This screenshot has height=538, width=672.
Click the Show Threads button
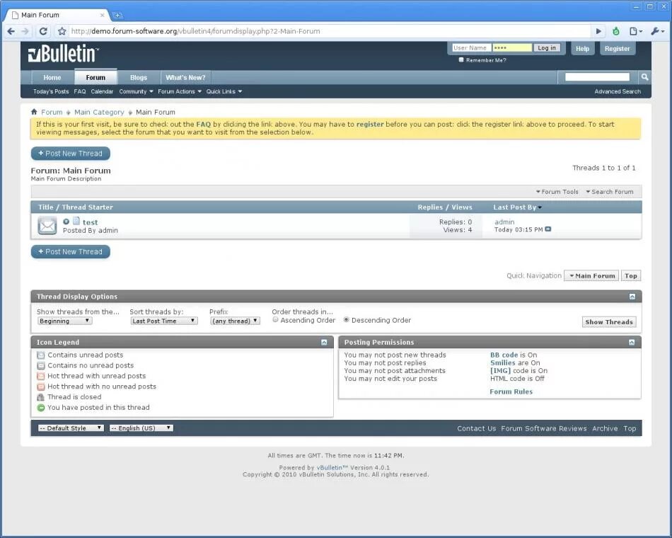(609, 322)
